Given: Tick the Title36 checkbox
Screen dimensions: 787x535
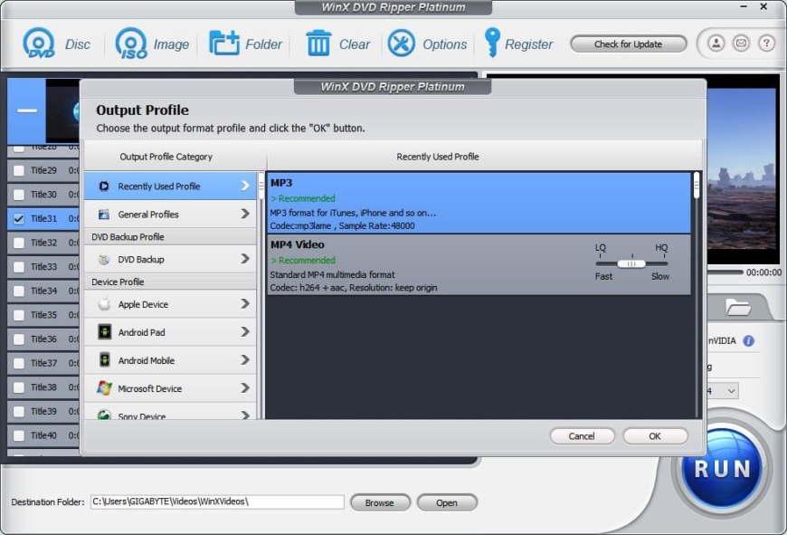Looking at the screenshot, I should [19, 339].
